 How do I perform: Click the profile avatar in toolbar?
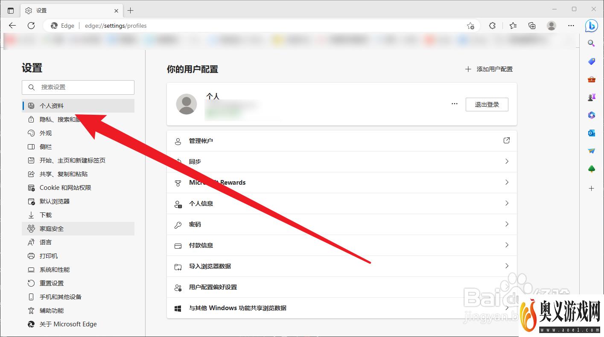pyautogui.click(x=551, y=26)
